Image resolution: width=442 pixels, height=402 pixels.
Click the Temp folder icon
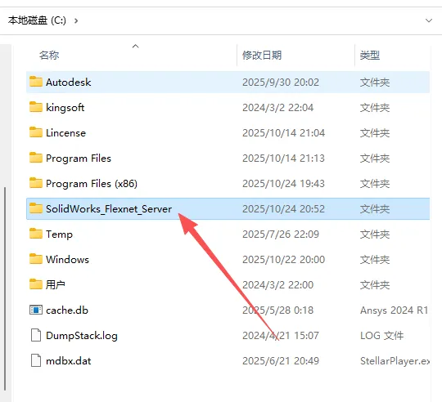pyautogui.click(x=36, y=234)
